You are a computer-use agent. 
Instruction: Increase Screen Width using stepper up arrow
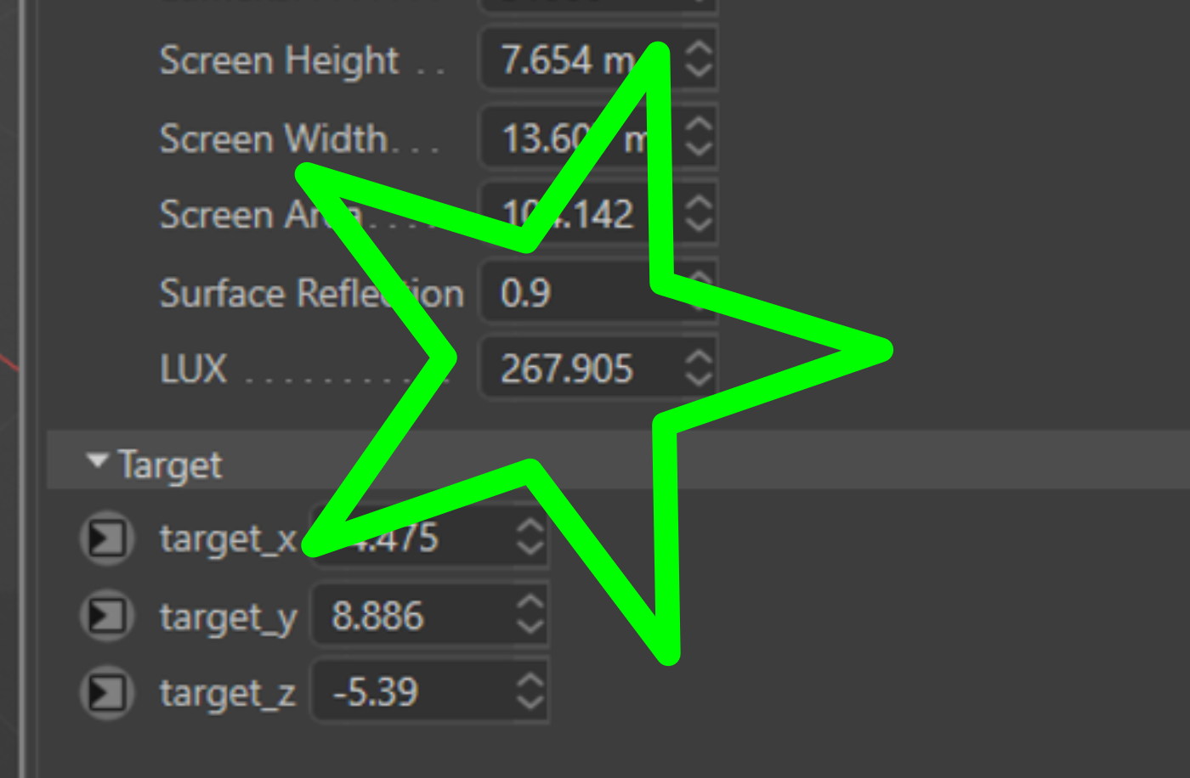click(699, 126)
